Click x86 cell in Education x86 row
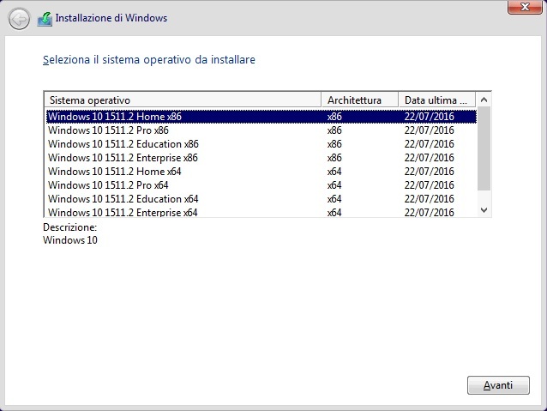Viewport: 547px width, 411px height. coord(334,144)
